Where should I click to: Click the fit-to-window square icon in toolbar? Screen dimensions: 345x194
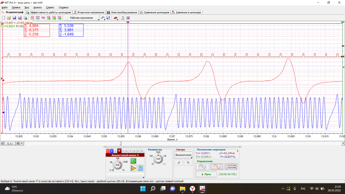coord(128,18)
